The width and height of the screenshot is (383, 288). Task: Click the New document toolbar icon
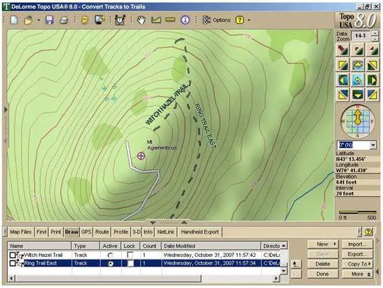point(14,20)
